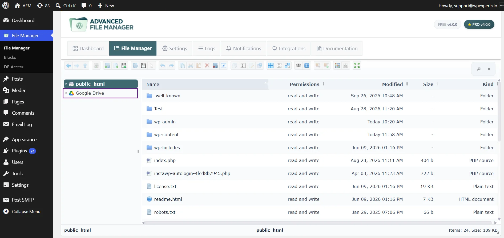Click the horizontal scrollbar of file list
Image resolution: width=504 pixels, height=238 pixels.
(x=318, y=223)
